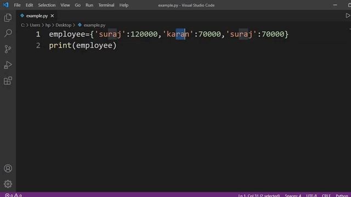Click Ln 1, Col 31 status entry

coord(259,195)
